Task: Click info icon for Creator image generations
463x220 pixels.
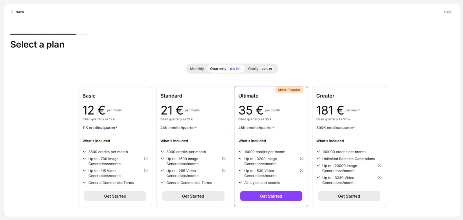Action: click(379, 166)
